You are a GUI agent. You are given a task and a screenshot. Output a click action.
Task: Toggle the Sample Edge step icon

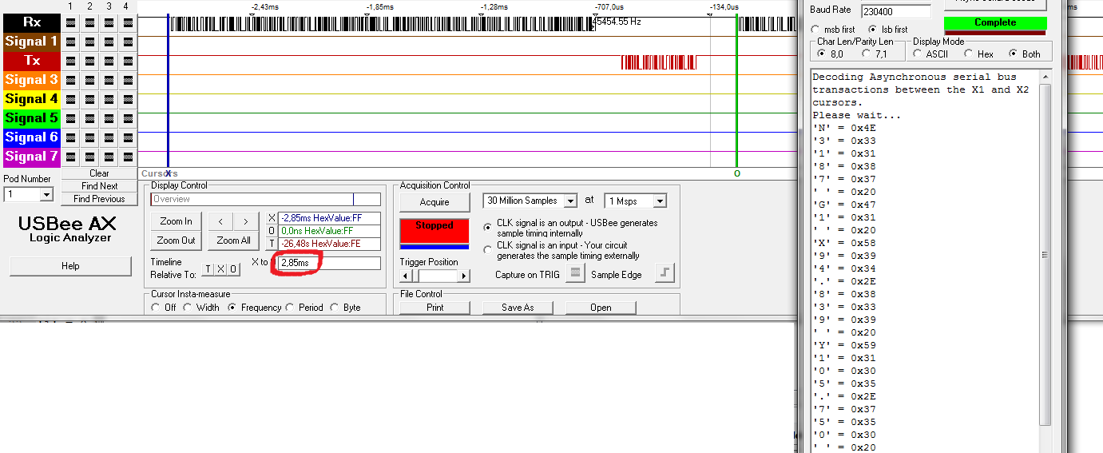coord(665,274)
